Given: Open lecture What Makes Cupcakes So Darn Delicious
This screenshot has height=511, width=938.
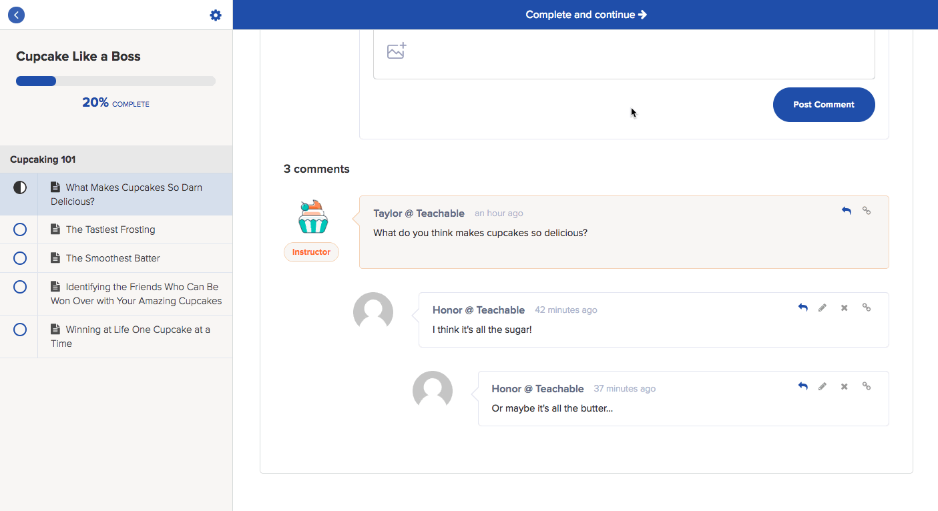Looking at the screenshot, I should [x=116, y=194].
